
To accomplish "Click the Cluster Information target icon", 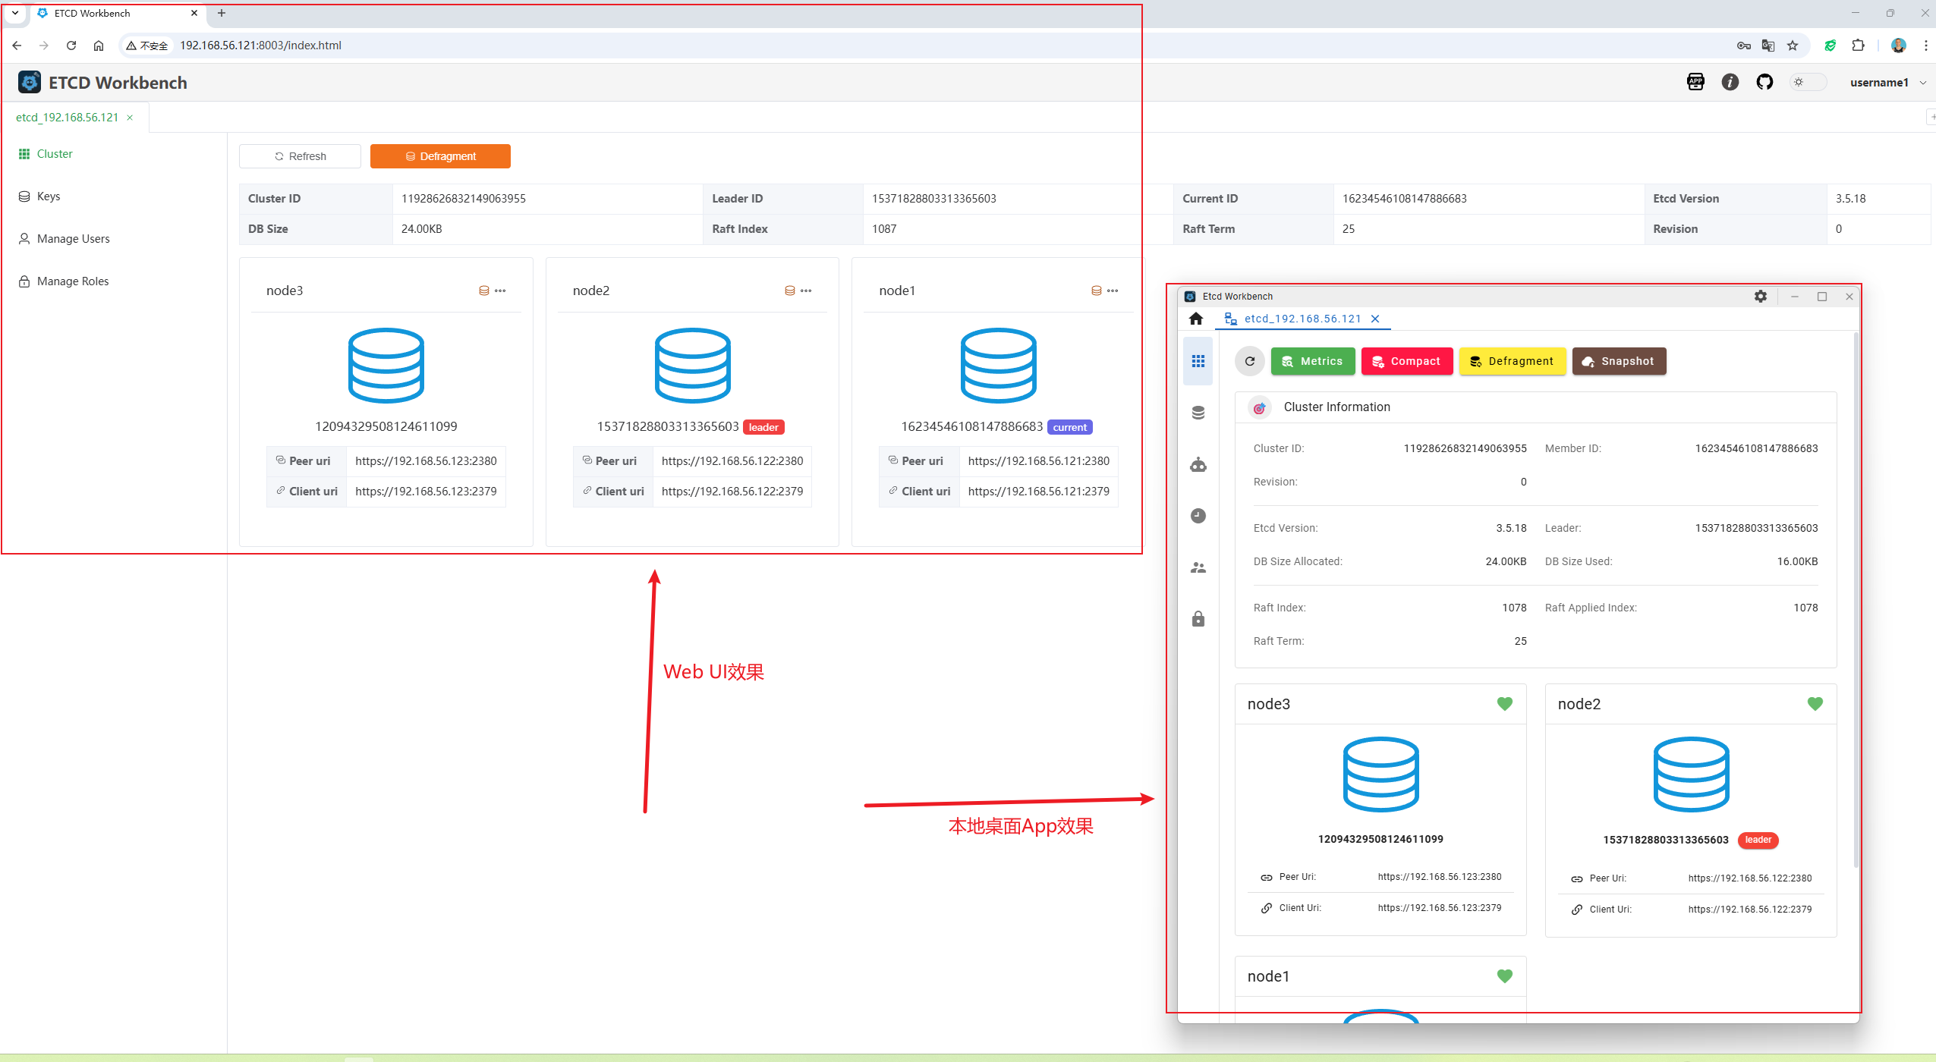I will click(1260, 408).
